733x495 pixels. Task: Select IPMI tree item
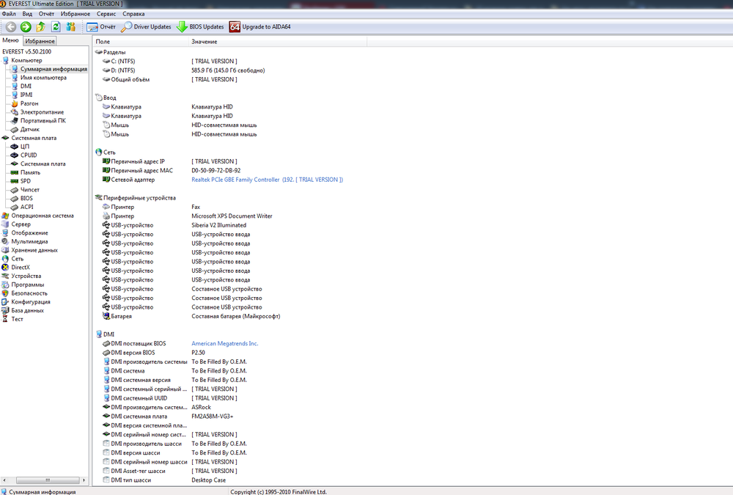click(26, 95)
